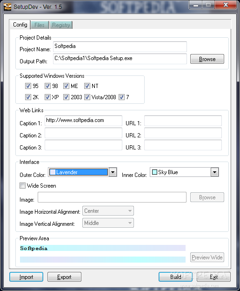Screen dimensions: 240x291
Task: Click the Export button
Action: point(64,277)
